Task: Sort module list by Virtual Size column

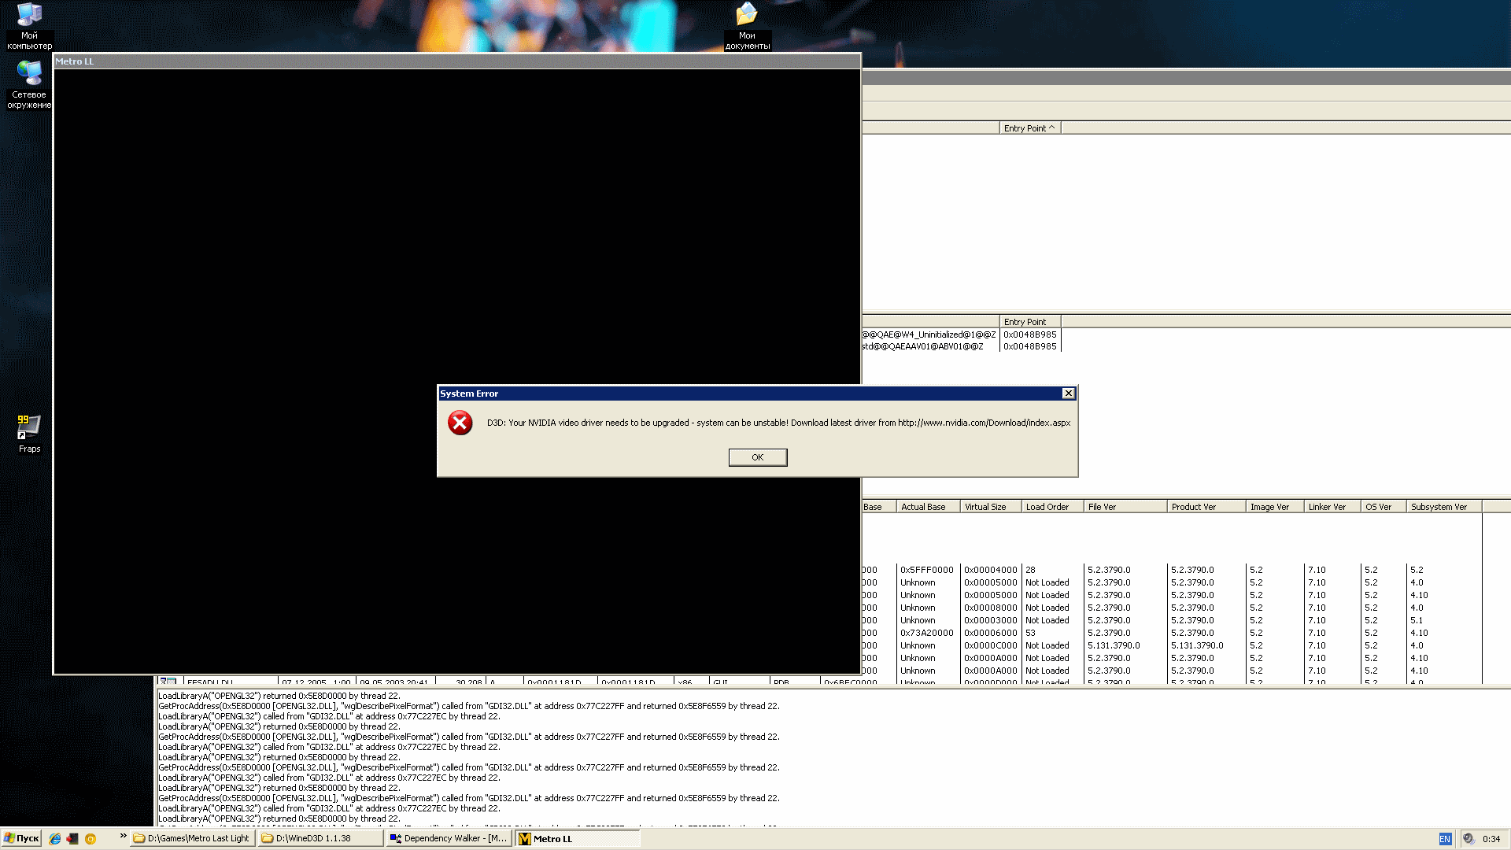Action: (x=991, y=507)
